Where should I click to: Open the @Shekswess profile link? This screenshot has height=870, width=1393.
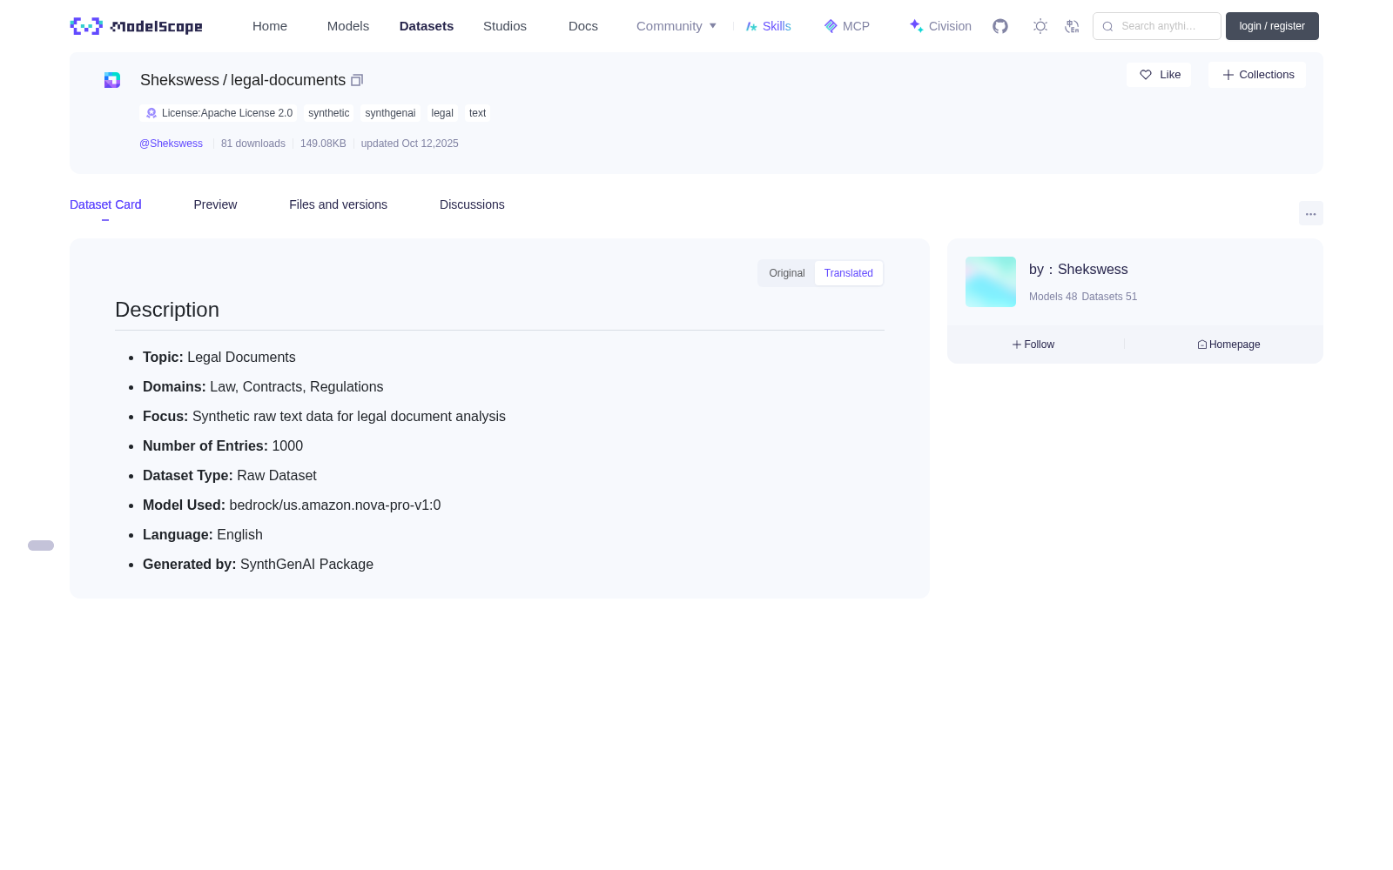[171, 144]
